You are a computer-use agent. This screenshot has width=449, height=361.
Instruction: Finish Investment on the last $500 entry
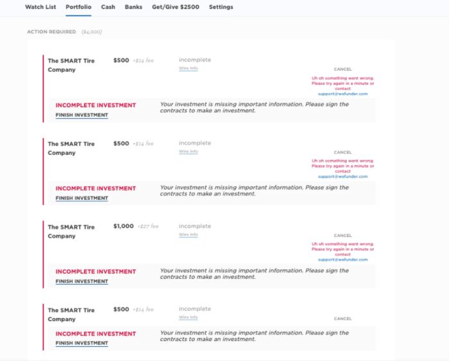tap(82, 343)
